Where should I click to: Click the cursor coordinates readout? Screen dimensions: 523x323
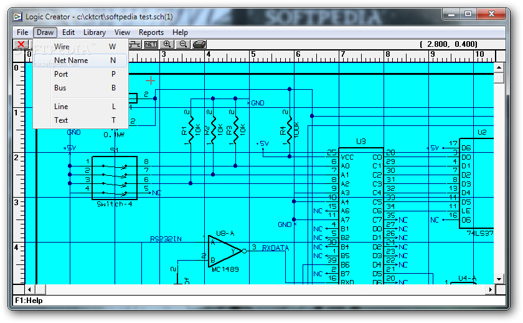click(449, 44)
